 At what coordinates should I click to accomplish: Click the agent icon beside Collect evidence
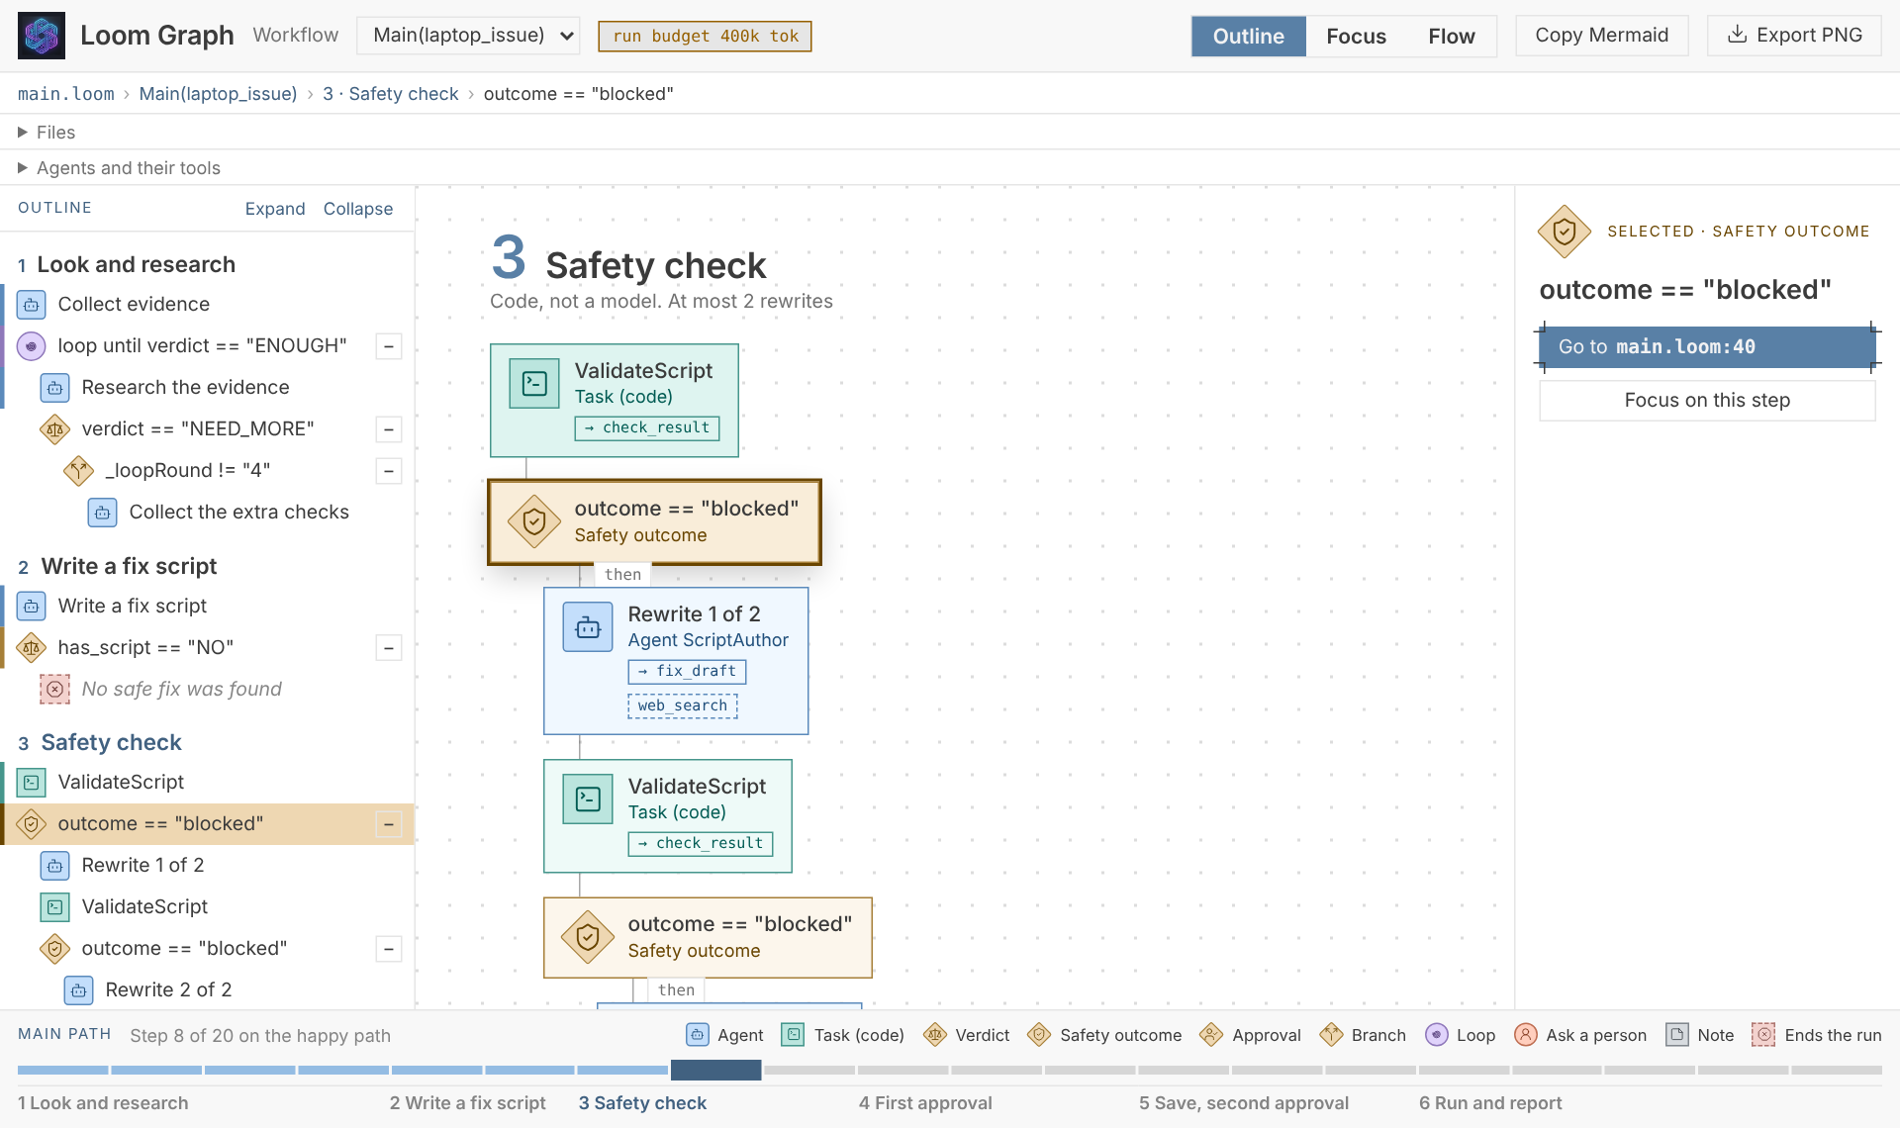click(x=32, y=305)
